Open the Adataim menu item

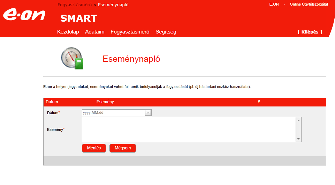coord(95,32)
